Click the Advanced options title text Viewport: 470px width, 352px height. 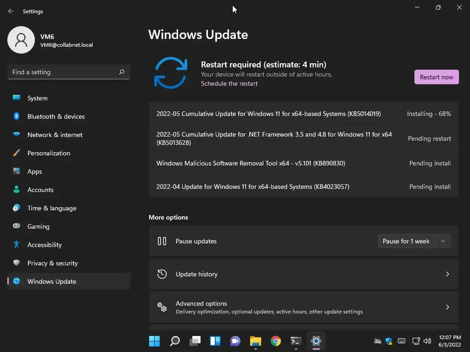tap(201, 303)
